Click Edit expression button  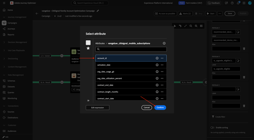(x=98, y=108)
